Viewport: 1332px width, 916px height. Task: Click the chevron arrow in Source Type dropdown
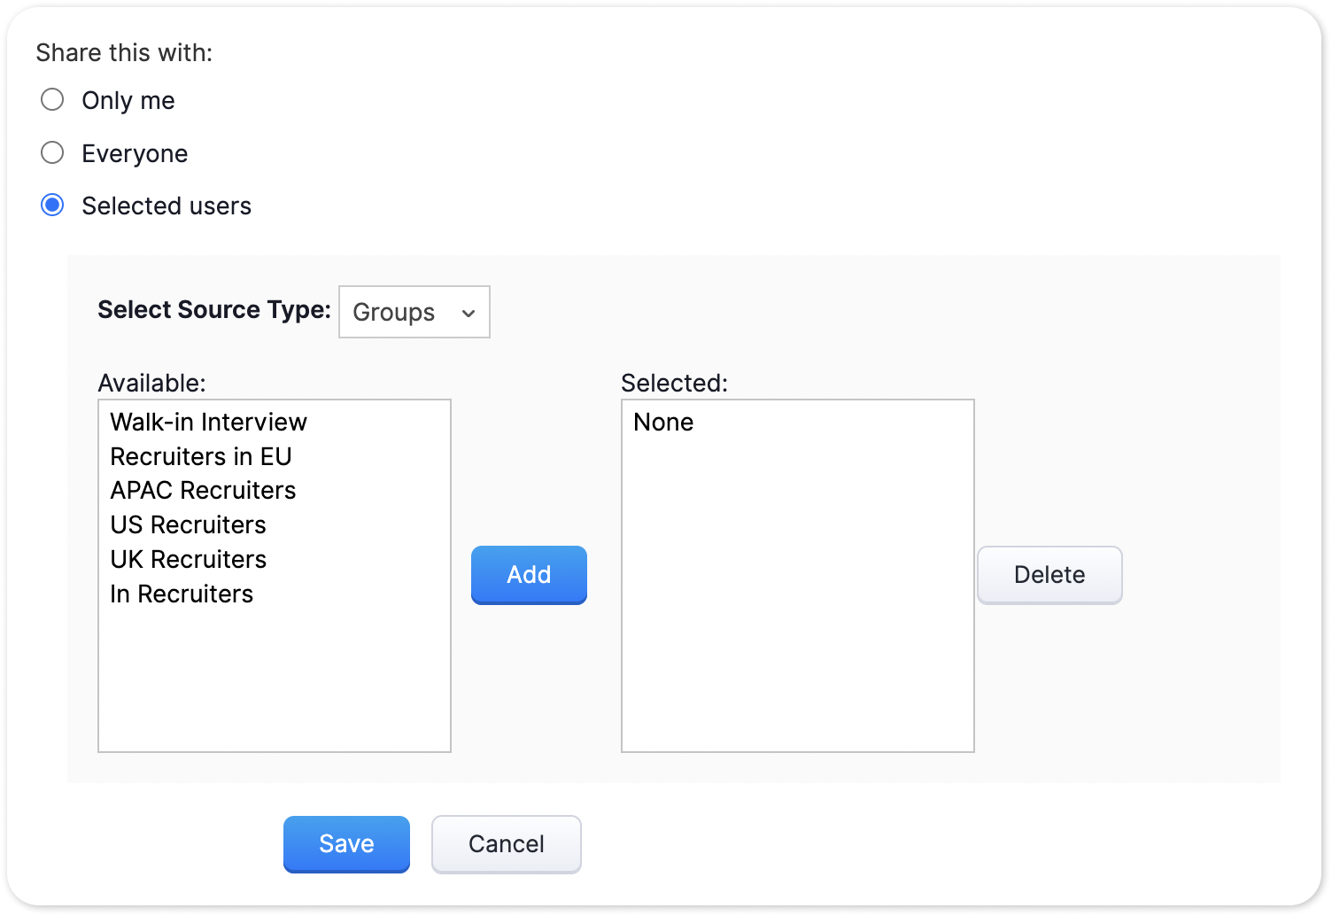[469, 313]
